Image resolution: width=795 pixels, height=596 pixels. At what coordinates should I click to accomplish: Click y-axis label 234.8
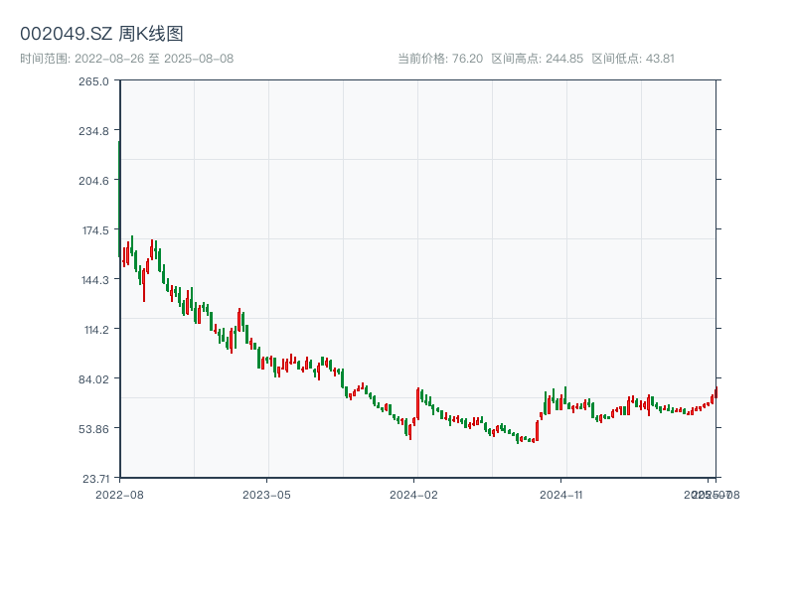coord(93,131)
